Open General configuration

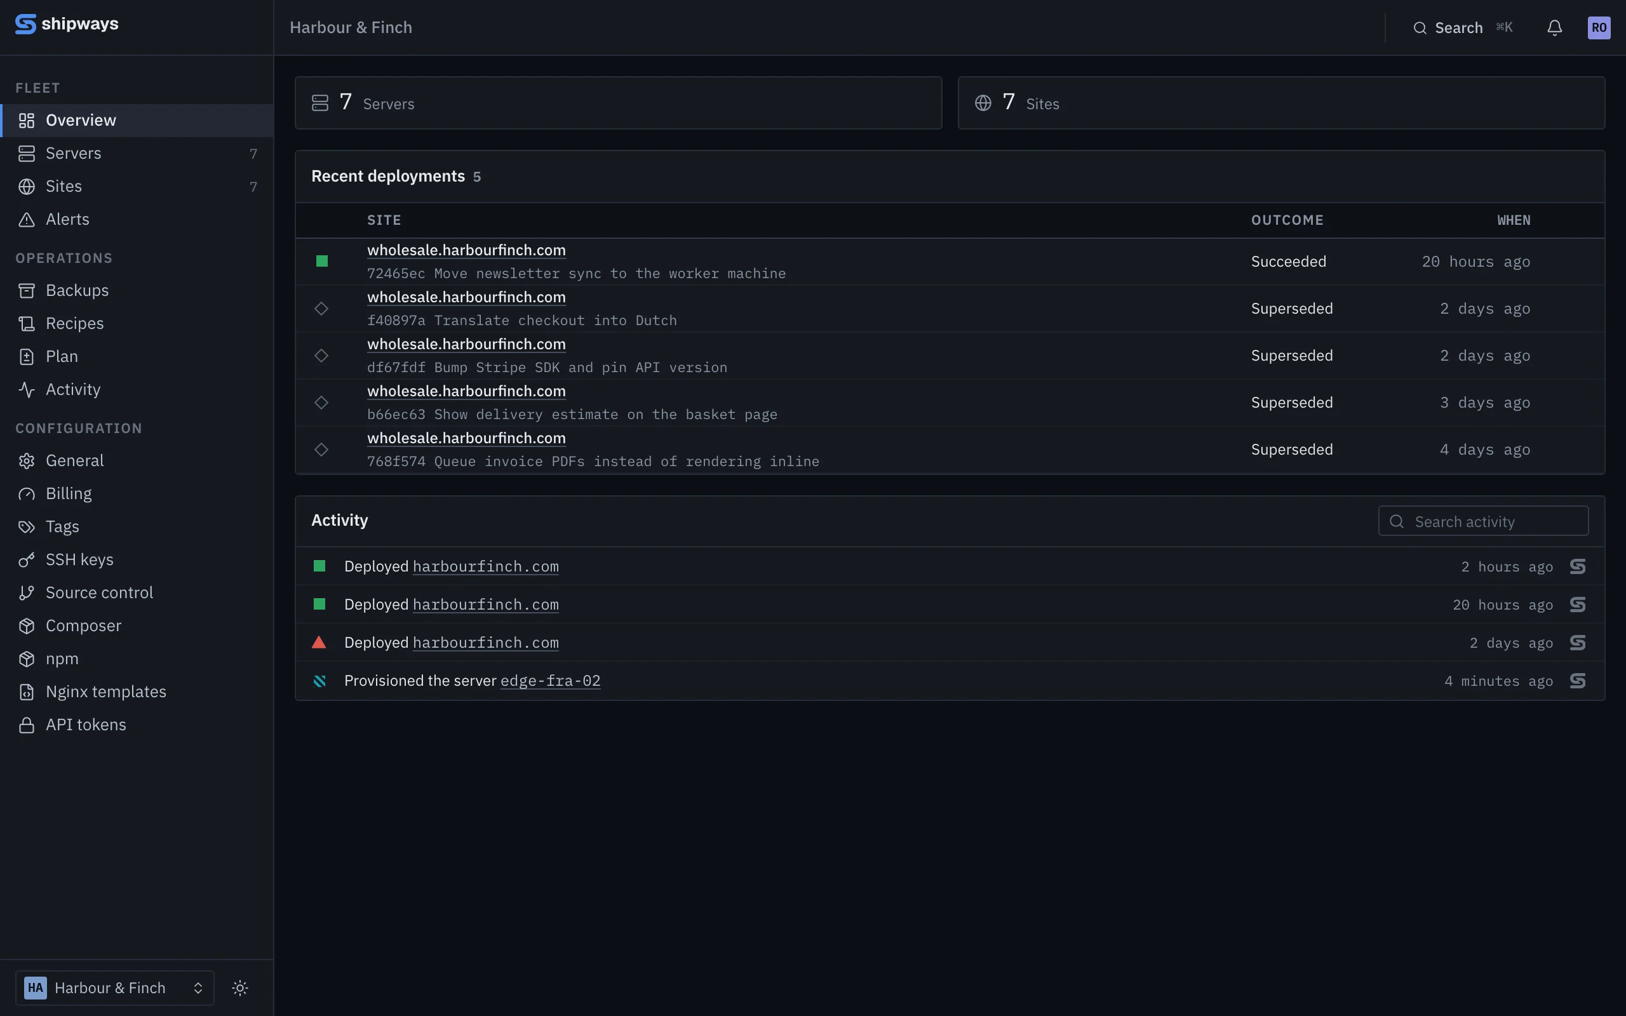tap(137, 460)
